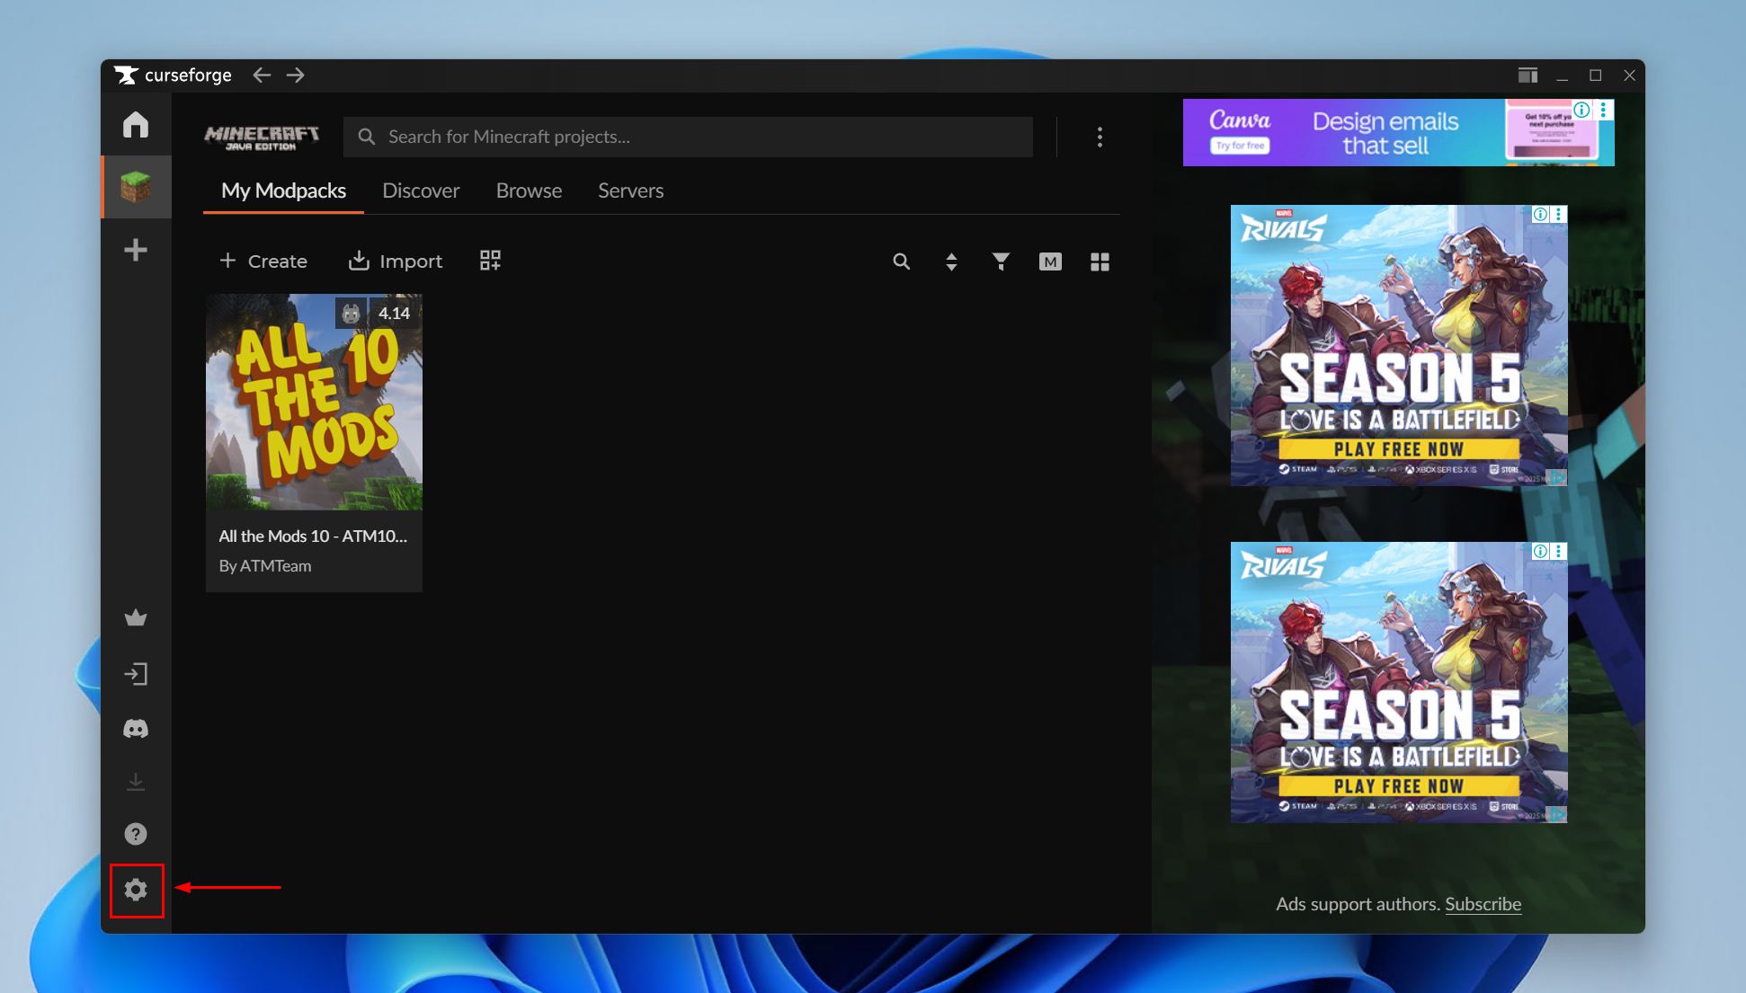Click the By ATMTeam author text
The image size is (1746, 993).
[x=265, y=565]
